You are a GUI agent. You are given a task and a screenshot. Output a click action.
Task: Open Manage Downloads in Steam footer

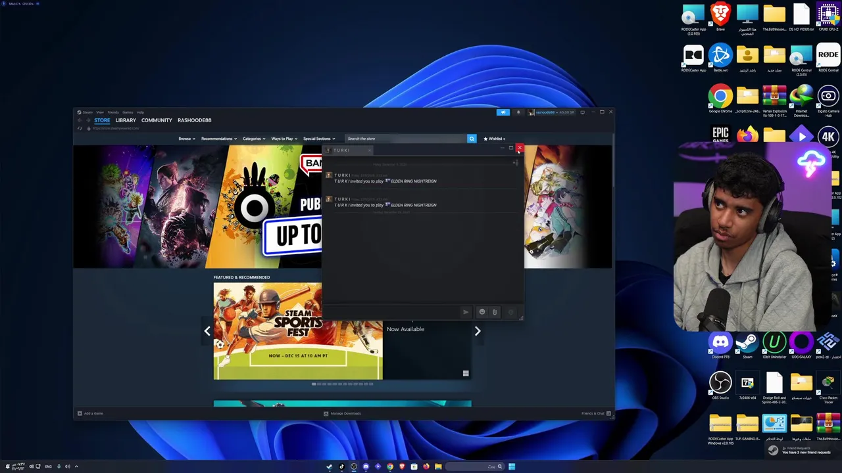(x=342, y=413)
